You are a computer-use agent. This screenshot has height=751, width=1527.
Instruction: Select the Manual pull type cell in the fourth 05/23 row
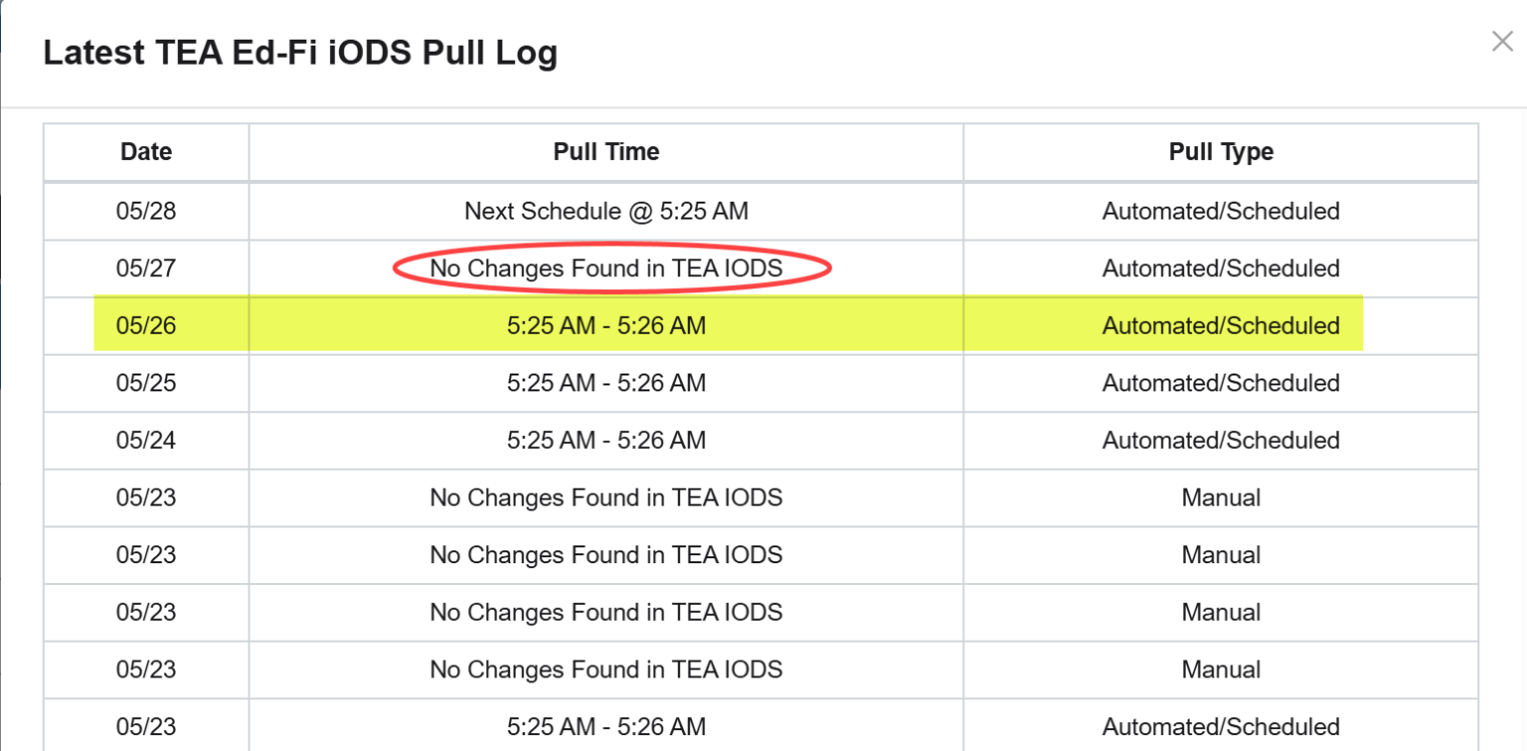coord(1220,670)
